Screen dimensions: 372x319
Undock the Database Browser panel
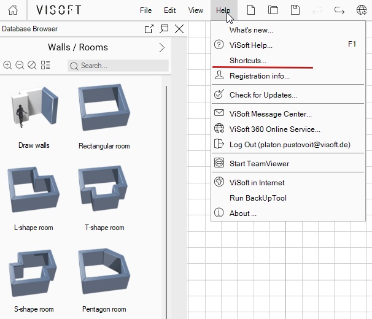[149, 29]
